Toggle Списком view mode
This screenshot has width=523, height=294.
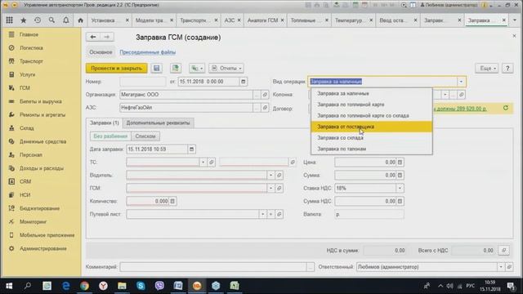[145, 136]
